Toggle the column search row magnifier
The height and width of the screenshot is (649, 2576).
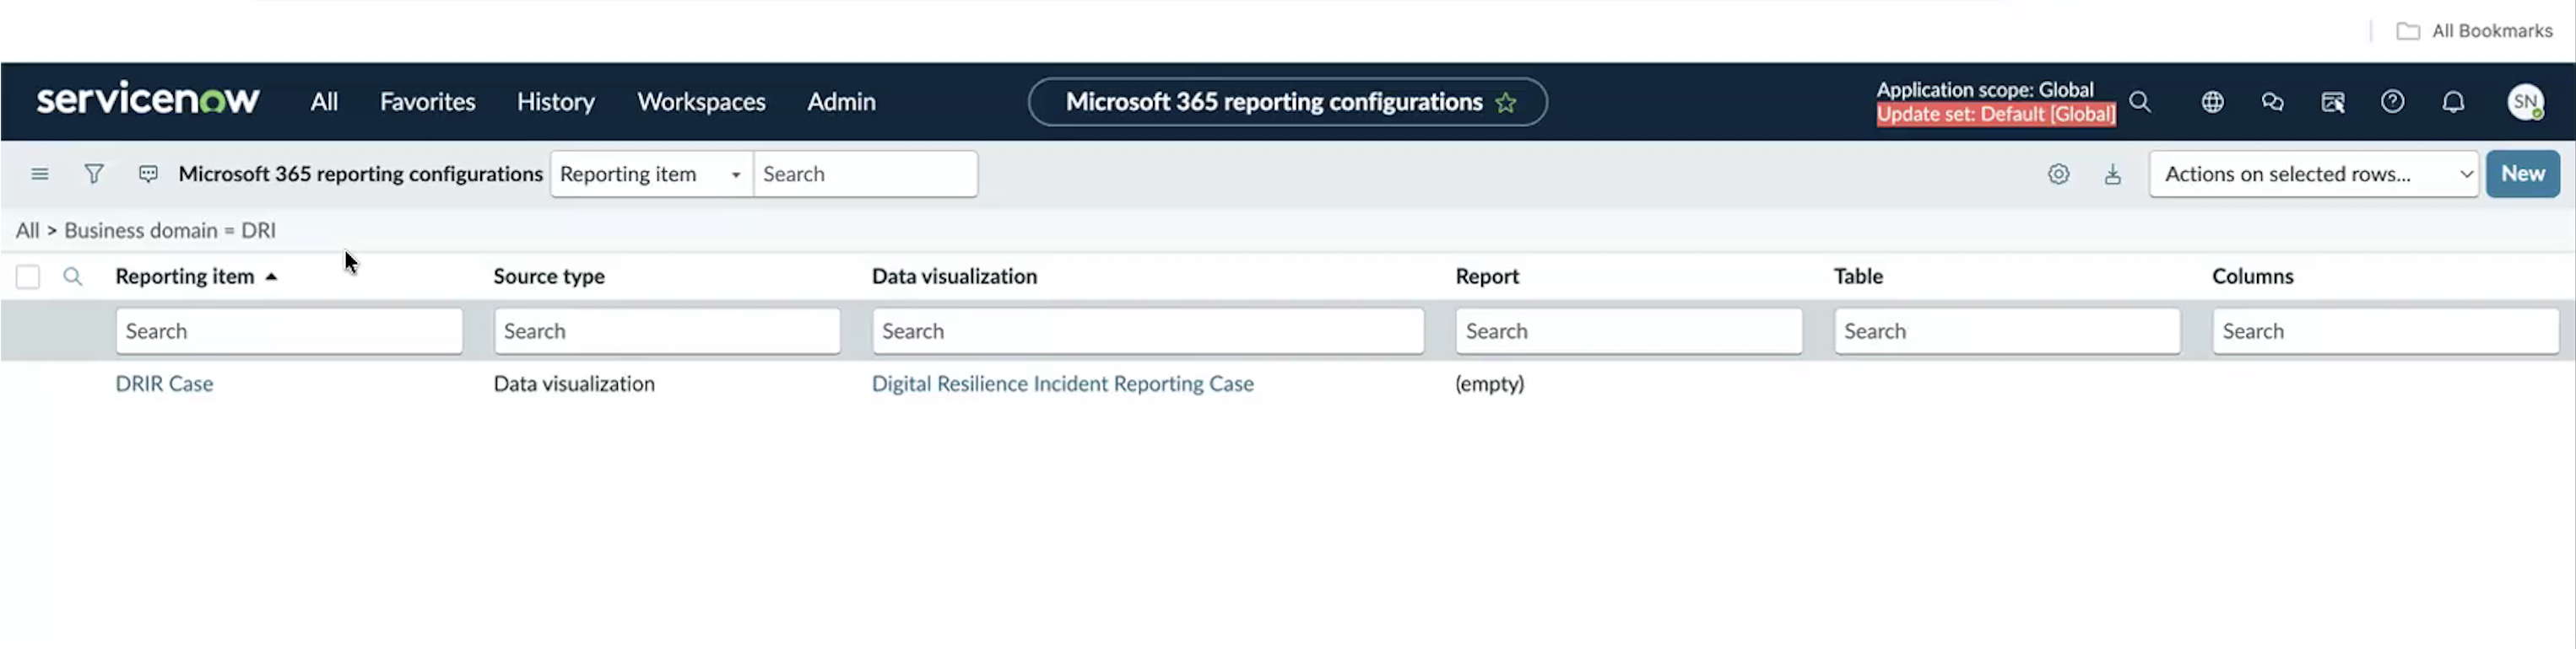click(72, 276)
